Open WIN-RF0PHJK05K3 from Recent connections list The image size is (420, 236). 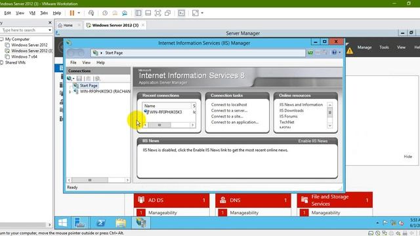click(165, 112)
